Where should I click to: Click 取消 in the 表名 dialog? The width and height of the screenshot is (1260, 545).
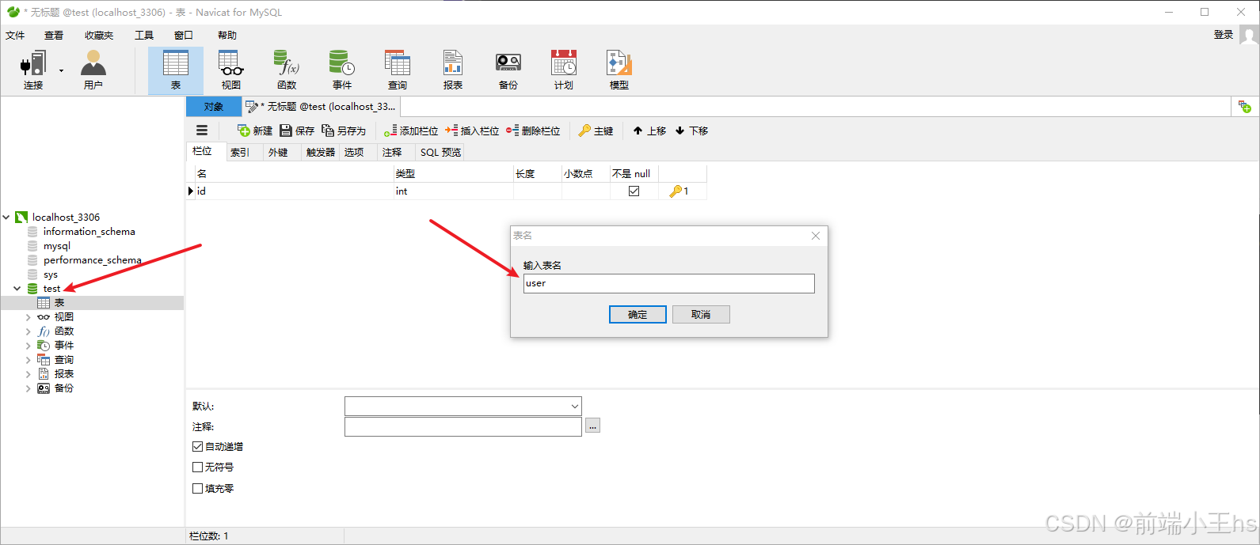[701, 314]
